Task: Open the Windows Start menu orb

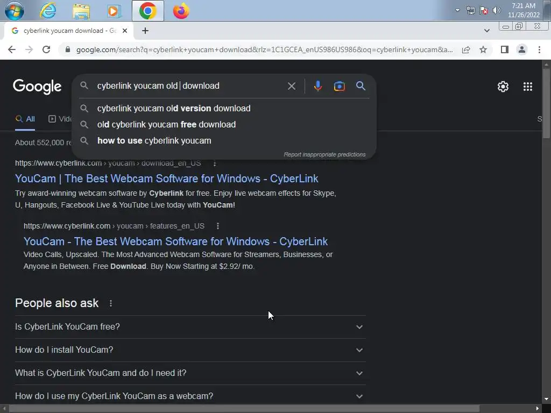Action: pos(14,11)
